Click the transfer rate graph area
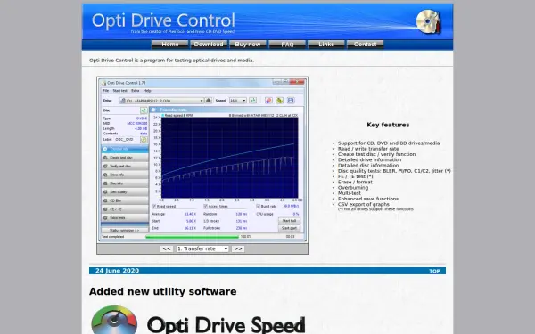The image size is (535, 334). point(229,157)
